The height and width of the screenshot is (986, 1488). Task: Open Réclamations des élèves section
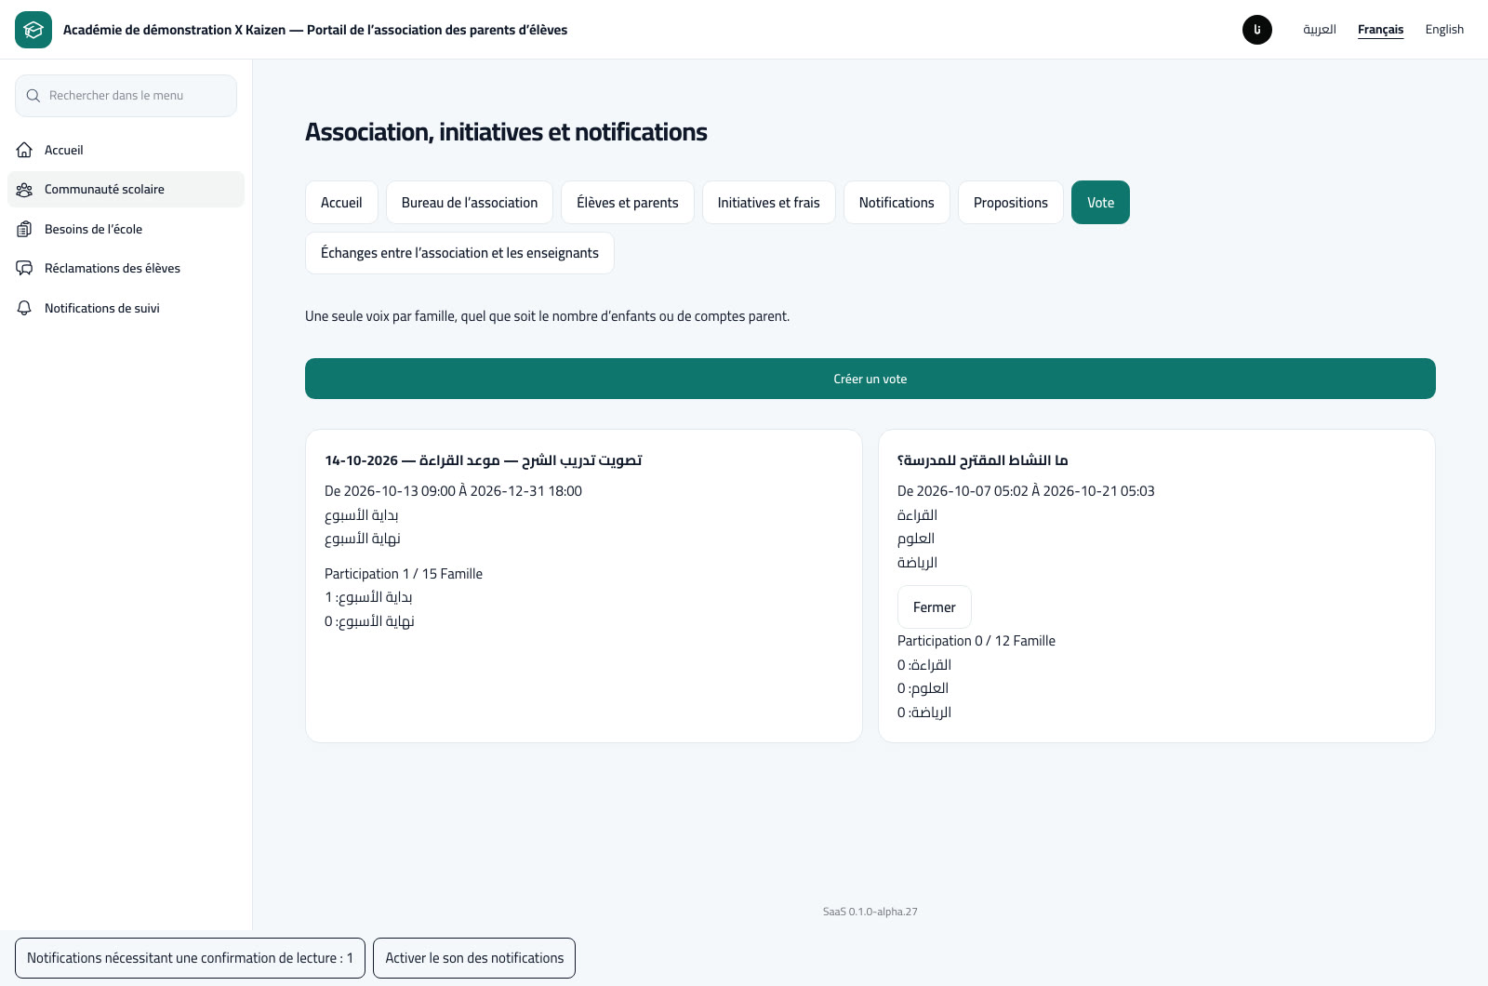(126, 268)
